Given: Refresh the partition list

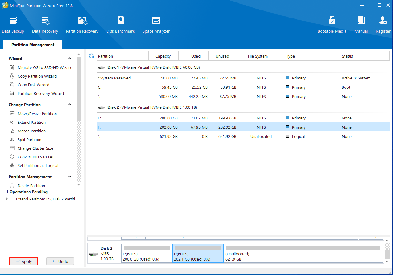Looking at the screenshot, I should pos(91,56).
